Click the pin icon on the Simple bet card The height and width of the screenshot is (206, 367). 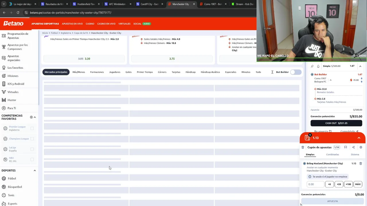pos(312,66)
